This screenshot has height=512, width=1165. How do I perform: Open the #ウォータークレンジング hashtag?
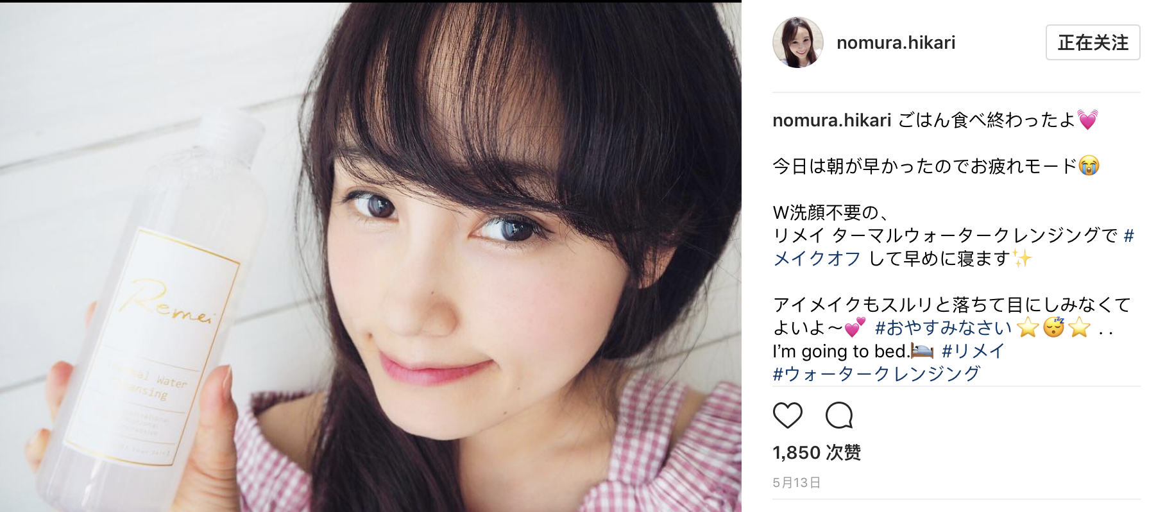click(x=876, y=373)
